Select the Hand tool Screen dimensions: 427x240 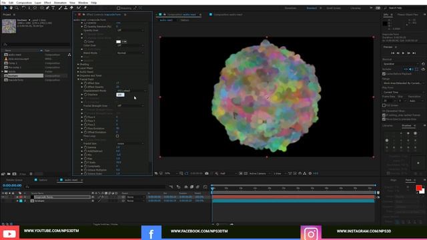11,8
